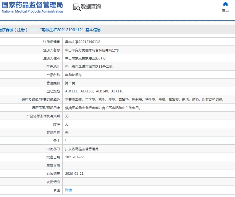Click the 其他内容 row label

tap(53, 133)
